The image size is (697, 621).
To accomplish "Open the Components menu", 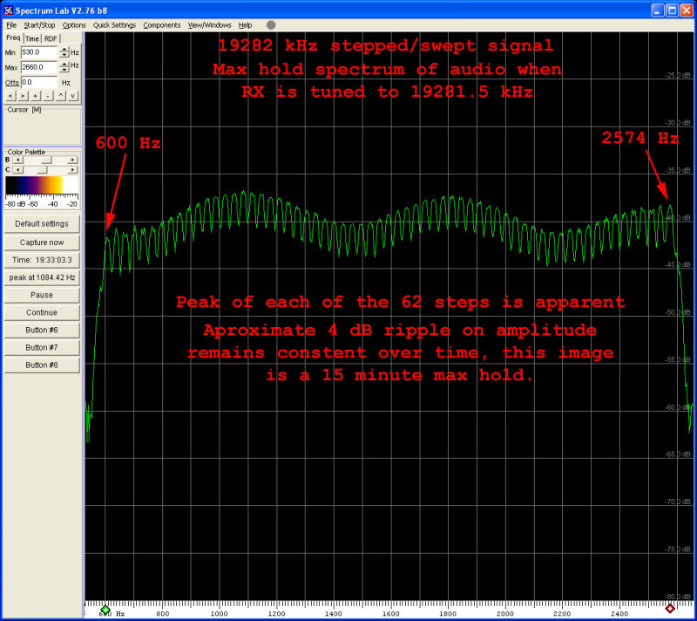I will 162,25.
